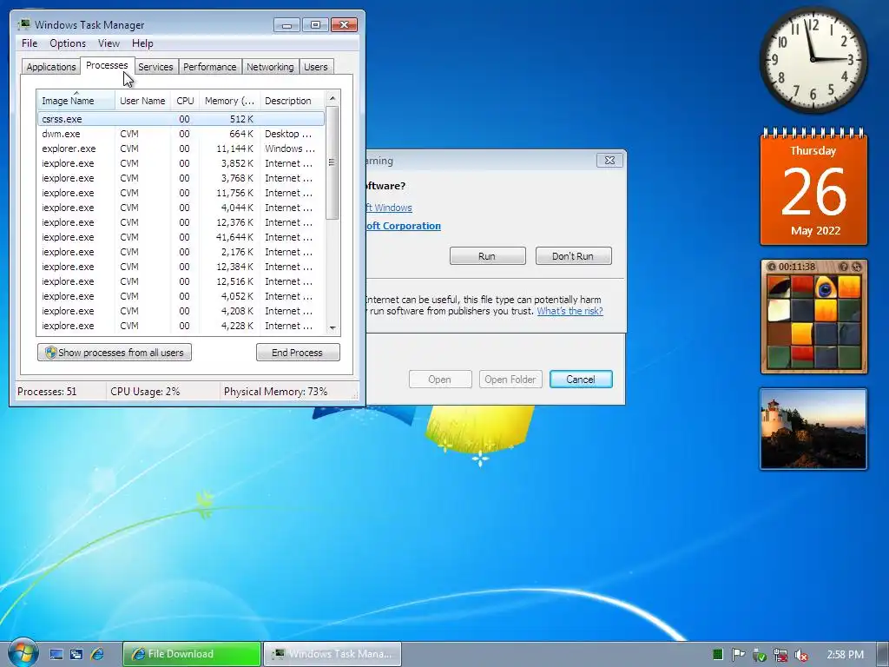The height and width of the screenshot is (667, 889).
Task: Click Task Manager title bar icon
Action: click(x=23, y=24)
